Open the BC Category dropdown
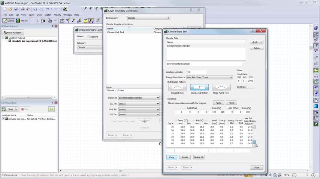Screen dimensions: 320x179 click(x=148, y=18)
